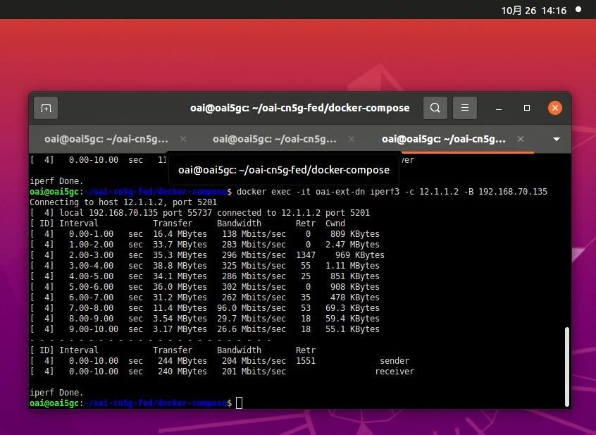Click the '325 Mbits/sec' bandwidth value
This screenshot has height=435, width=596.
click(254, 266)
